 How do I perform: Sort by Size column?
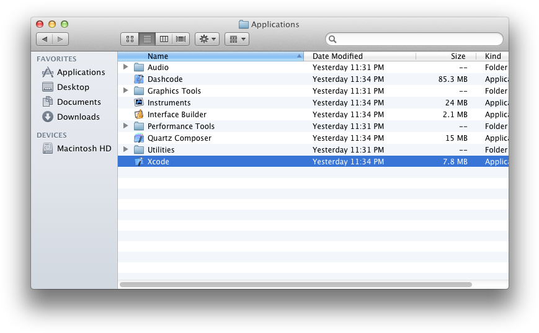446,56
